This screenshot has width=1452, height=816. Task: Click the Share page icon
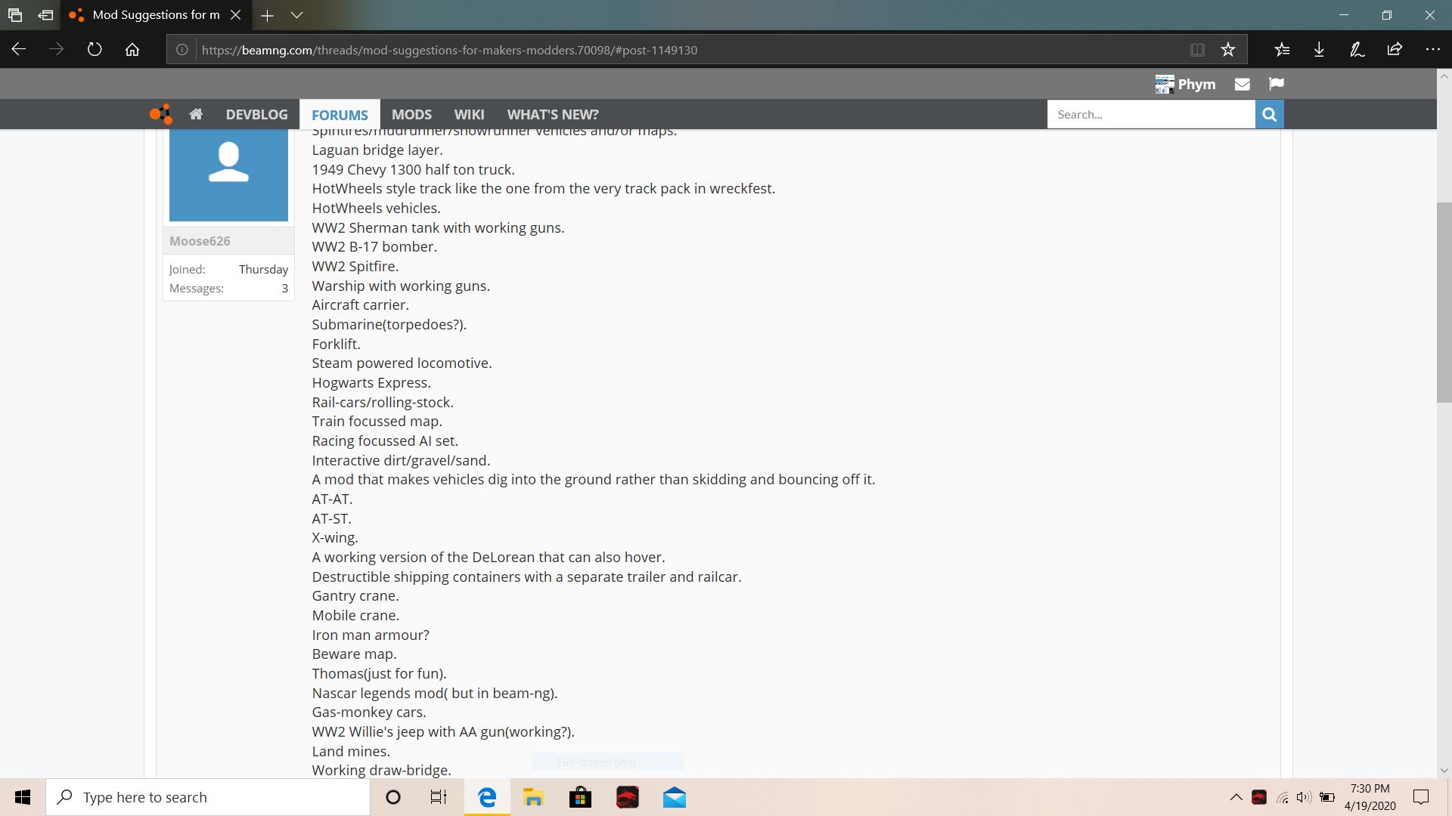tap(1395, 50)
